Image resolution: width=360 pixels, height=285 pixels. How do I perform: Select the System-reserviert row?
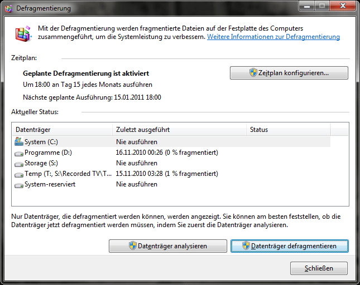tap(172, 184)
